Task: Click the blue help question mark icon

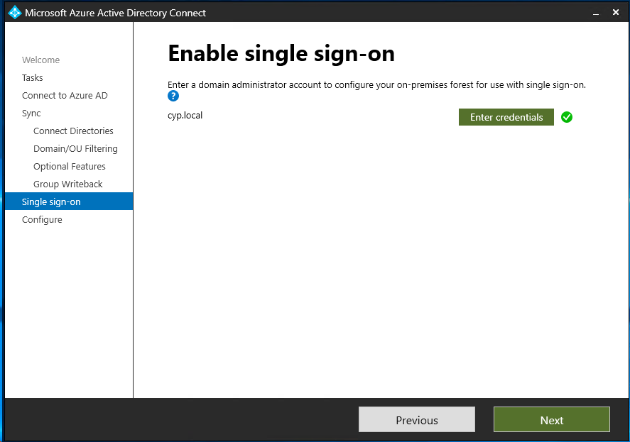Action: [x=173, y=96]
